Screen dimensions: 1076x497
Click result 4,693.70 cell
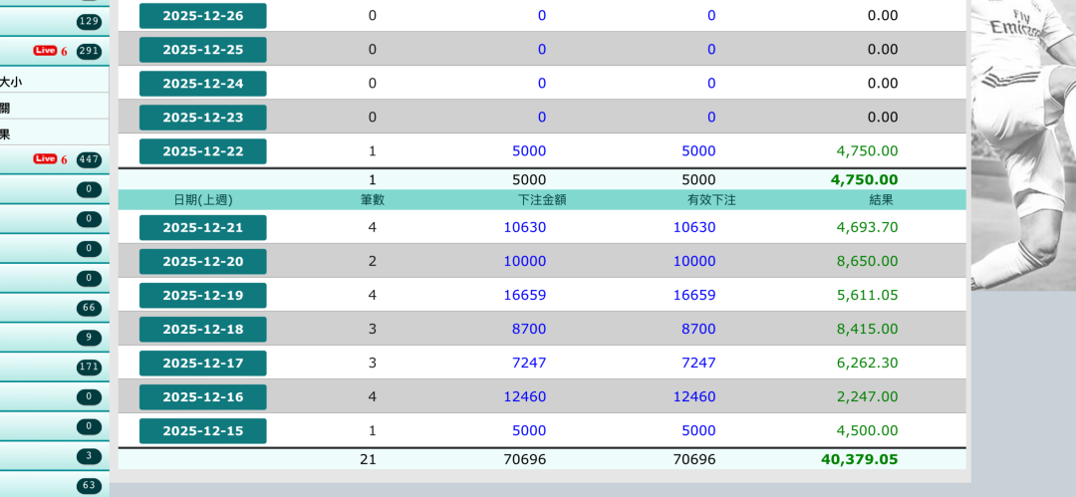tap(868, 227)
